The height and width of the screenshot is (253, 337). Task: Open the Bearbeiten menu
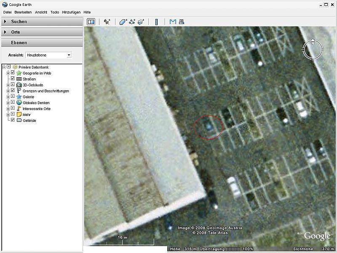23,12
